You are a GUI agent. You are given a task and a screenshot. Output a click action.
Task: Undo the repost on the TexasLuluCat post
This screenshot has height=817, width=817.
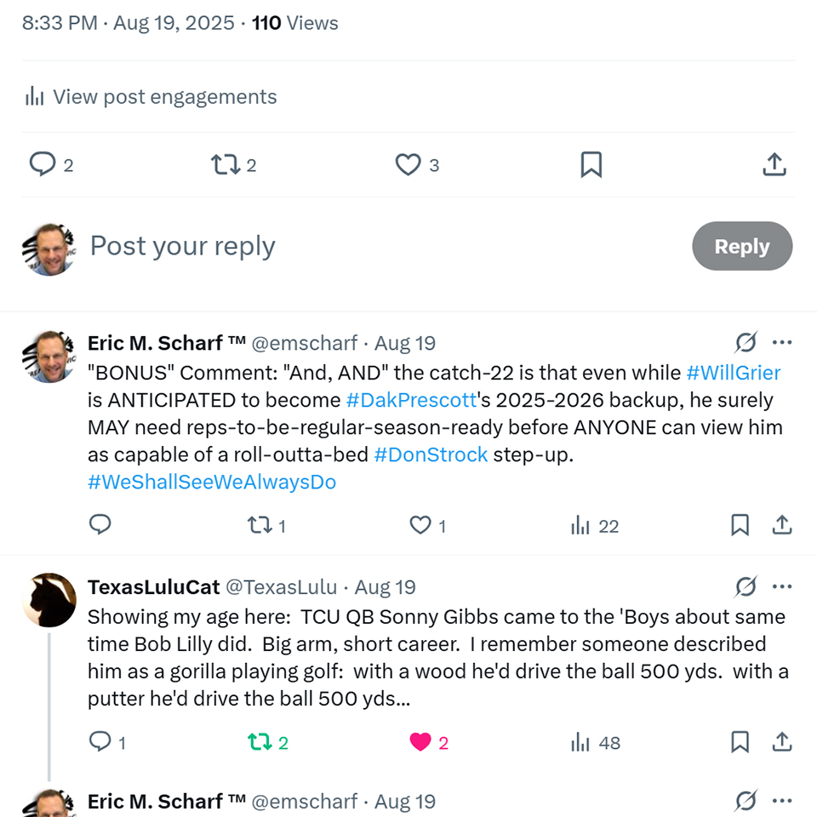259,742
